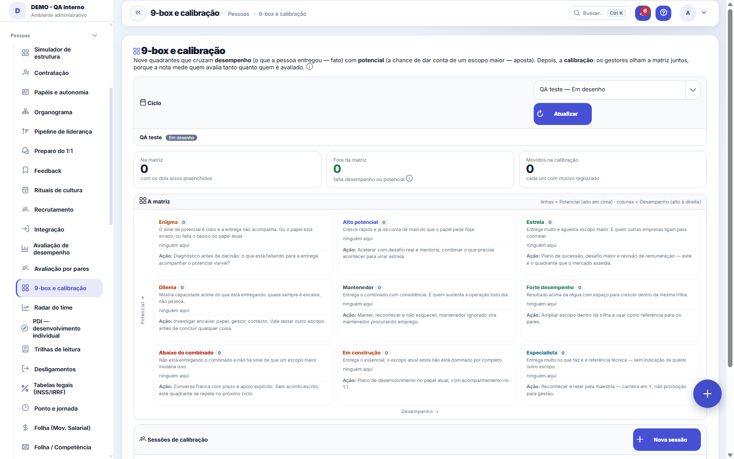Click the Tabelas legais percent icon
The width and height of the screenshot is (734, 459).
click(25, 389)
